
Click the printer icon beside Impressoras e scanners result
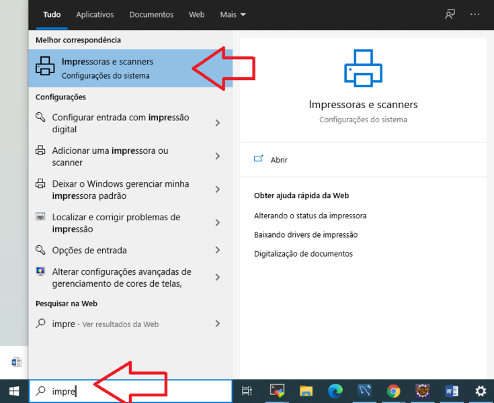coord(45,66)
